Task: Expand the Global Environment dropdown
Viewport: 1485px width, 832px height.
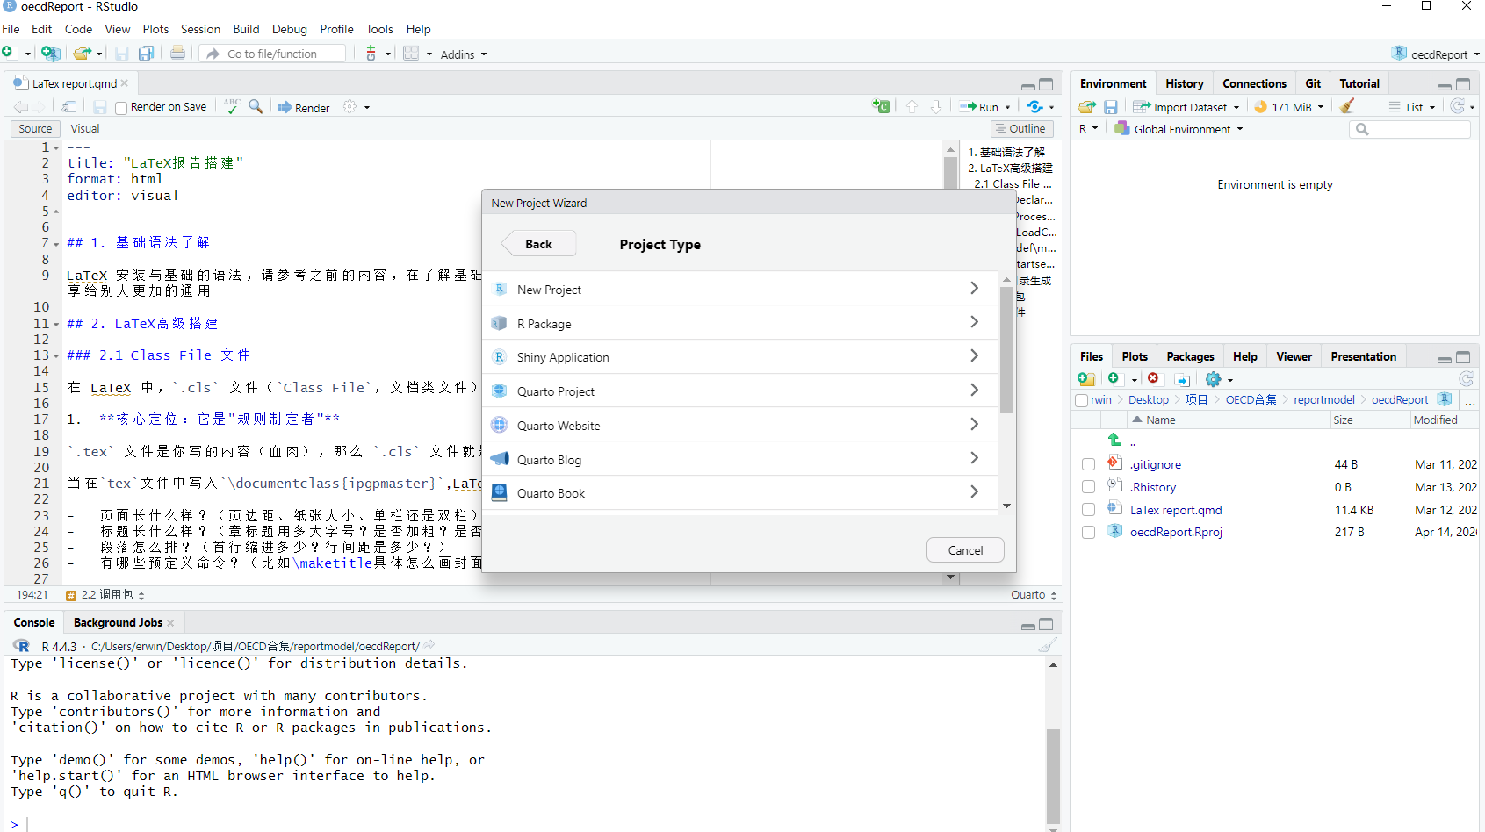Action: point(1182,129)
